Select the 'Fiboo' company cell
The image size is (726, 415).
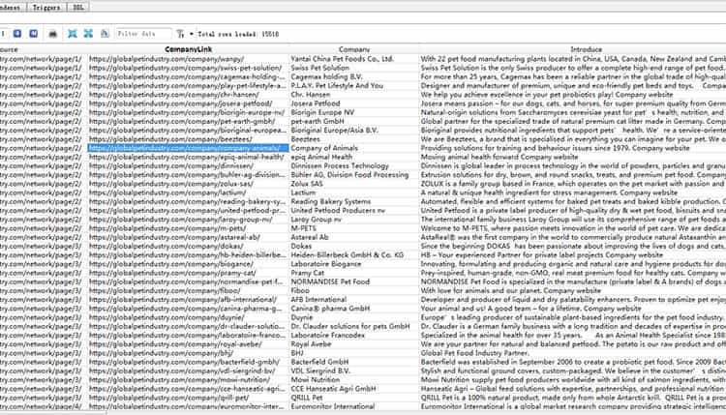(x=354, y=290)
